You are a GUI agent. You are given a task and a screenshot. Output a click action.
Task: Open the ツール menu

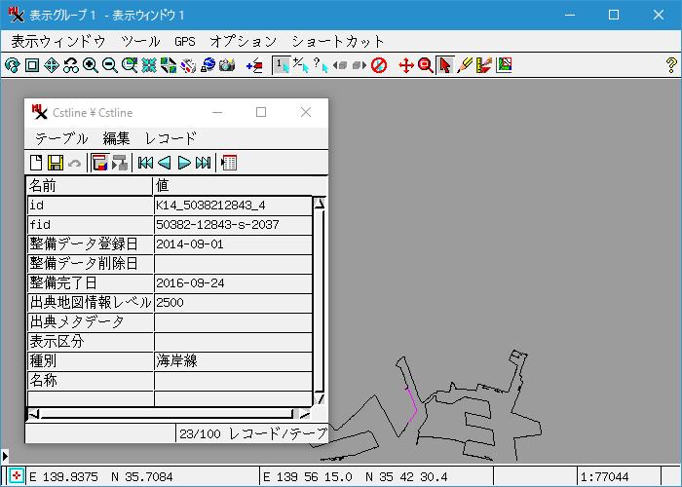point(140,42)
